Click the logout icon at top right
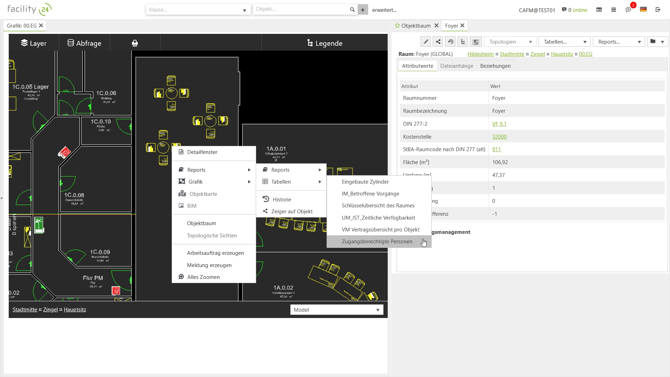This screenshot has width=670, height=377. (x=658, y=10)
